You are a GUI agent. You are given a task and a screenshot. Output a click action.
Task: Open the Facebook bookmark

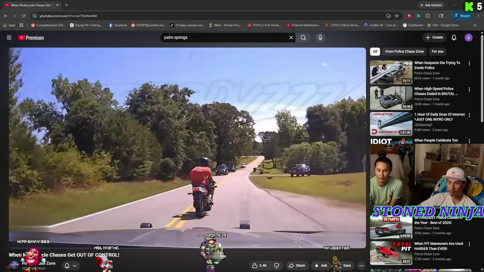pos(118,25)
